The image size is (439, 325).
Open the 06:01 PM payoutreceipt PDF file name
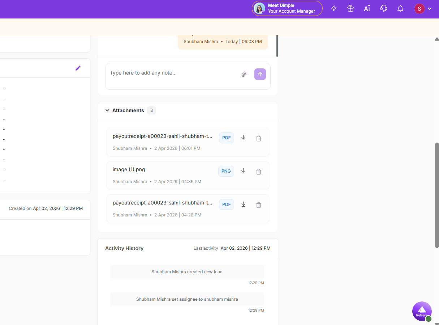point(163,136)
